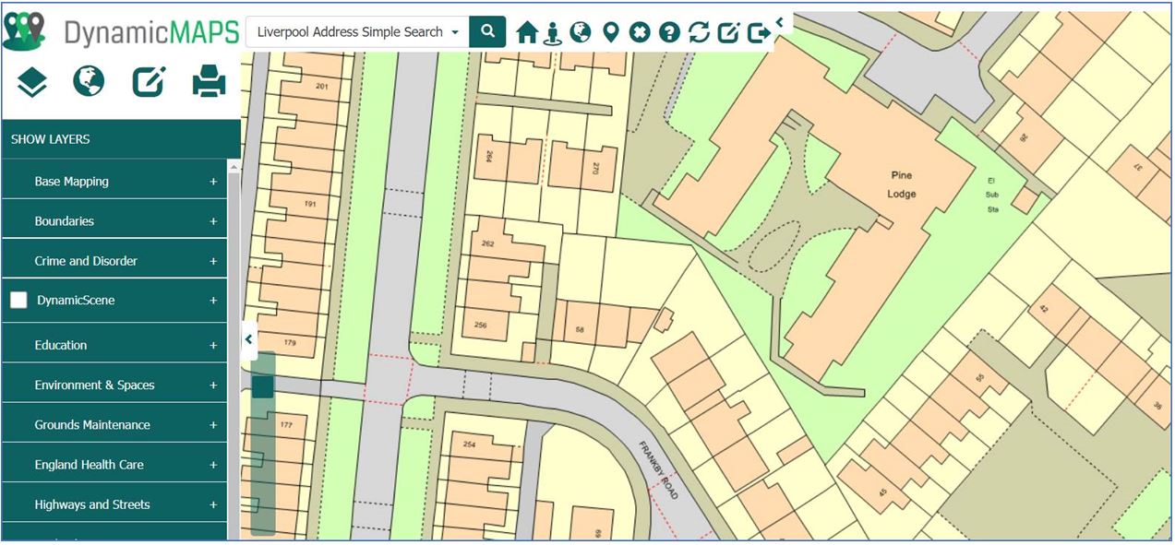Expand Boundaries with its plus
This screenshot has height=545, width=1175.
click(x=213, y=221)
